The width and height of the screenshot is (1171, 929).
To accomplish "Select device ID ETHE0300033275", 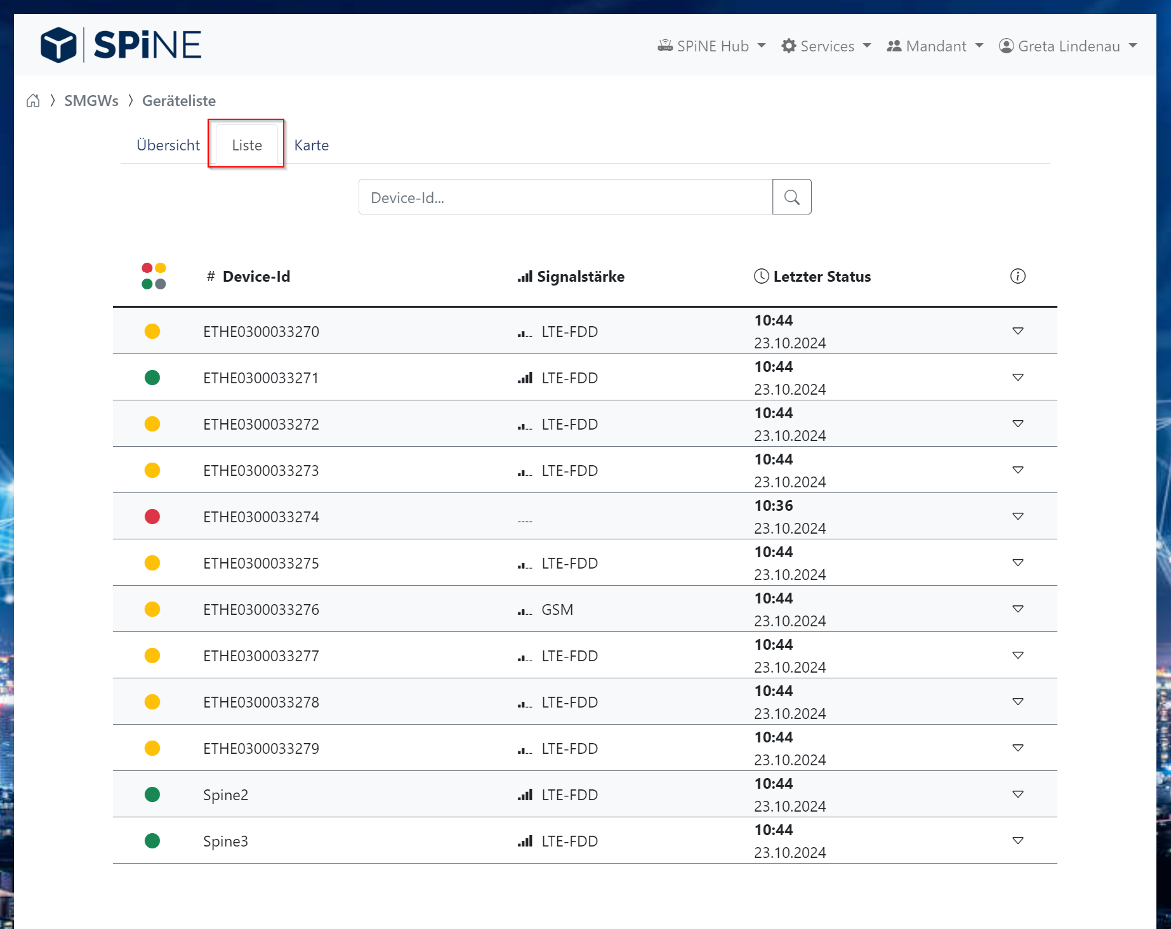I will pyautogui.click(x=261, y=563).
